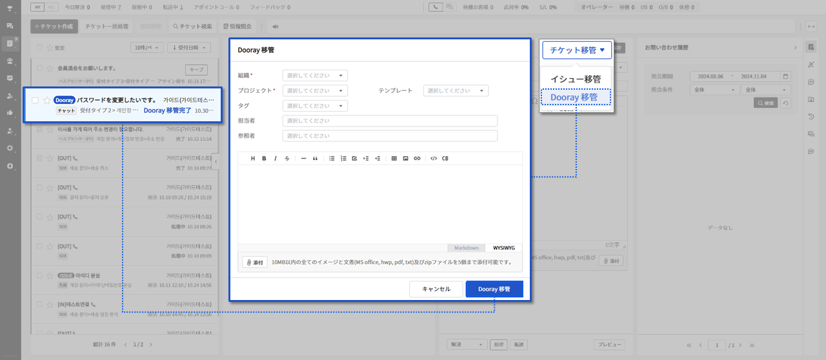
Task: Open the settings gear in left sidebar
Action: point(10,148)
